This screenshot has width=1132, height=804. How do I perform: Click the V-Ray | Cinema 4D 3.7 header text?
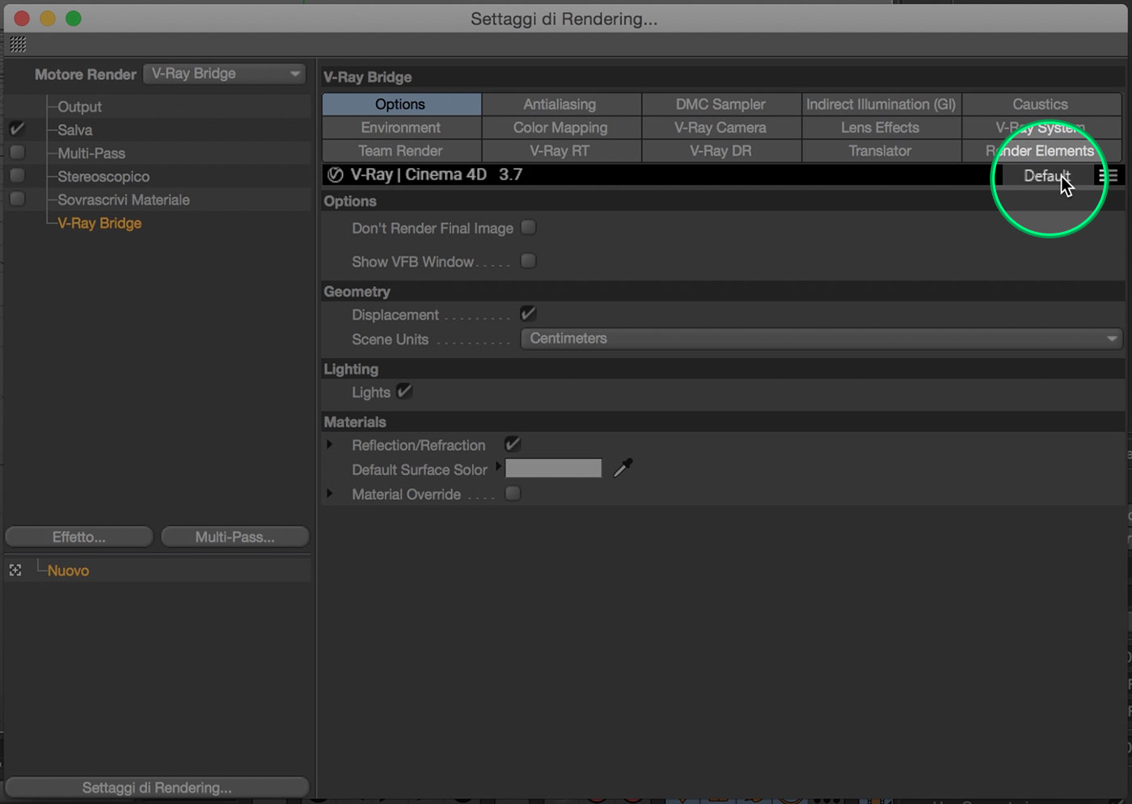(437, 175)
